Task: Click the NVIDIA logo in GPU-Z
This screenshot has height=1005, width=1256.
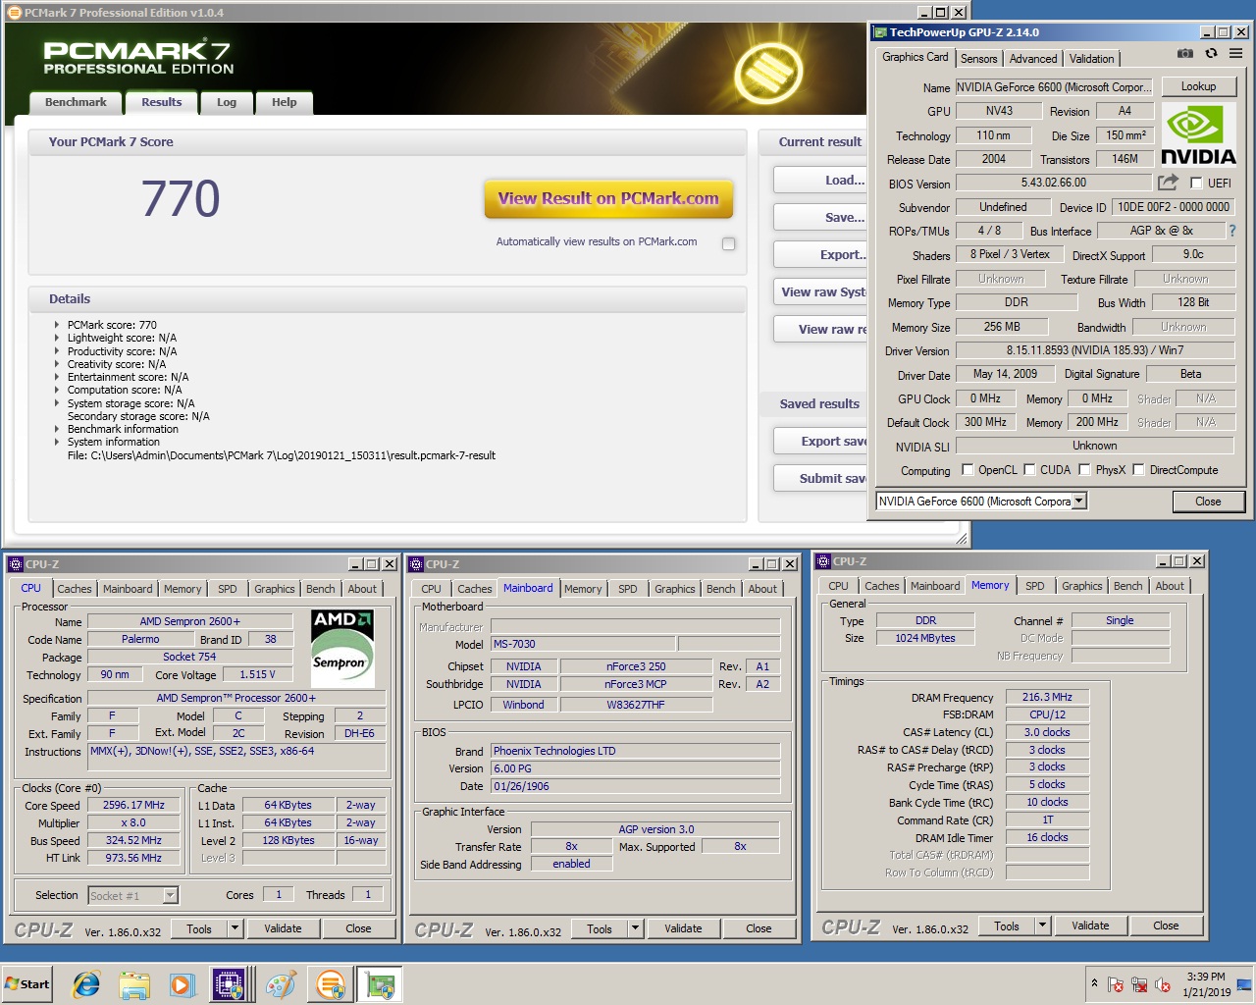Action: coord(1198,135)
